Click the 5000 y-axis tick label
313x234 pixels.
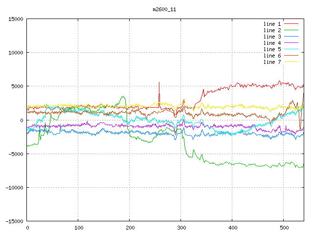[x=16, y=86]
